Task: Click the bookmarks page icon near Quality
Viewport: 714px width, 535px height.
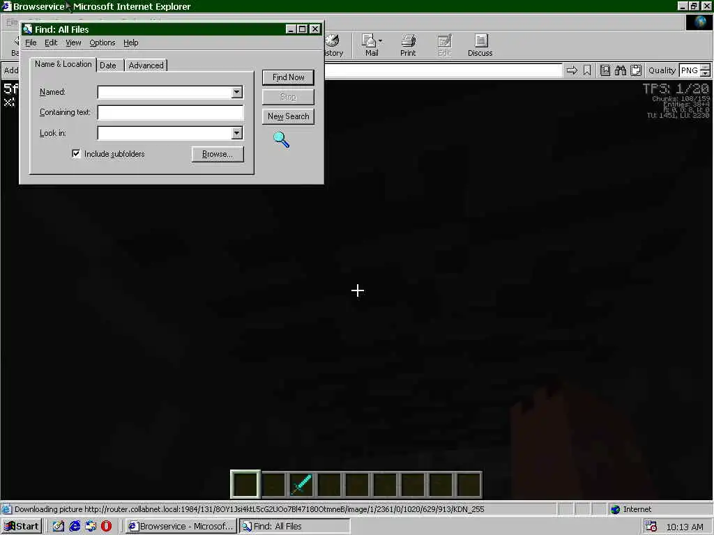Action: point(605,70)
